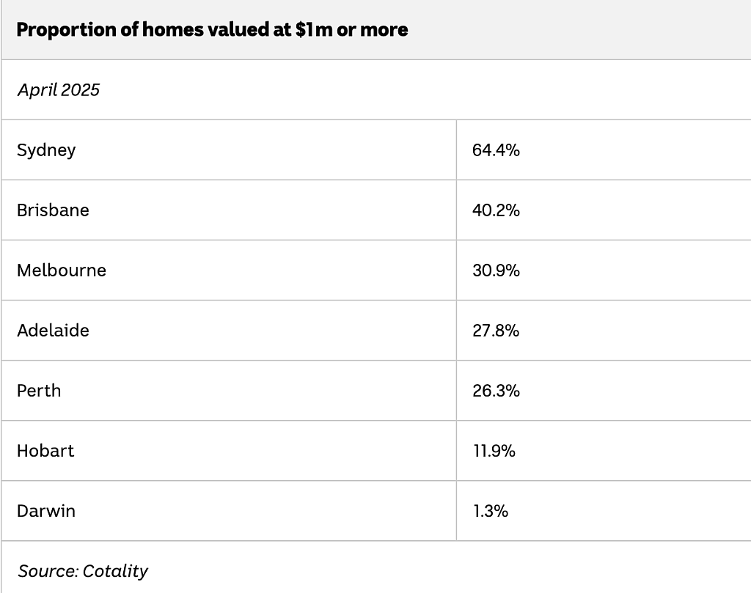Click the Sydney row label
751x593 pixels.
46,150
